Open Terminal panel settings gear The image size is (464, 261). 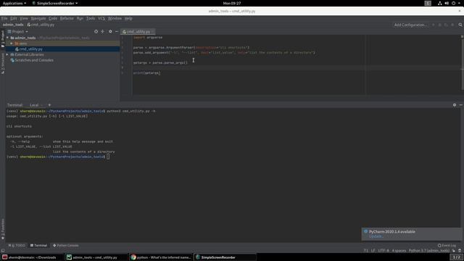click(455, 105)
